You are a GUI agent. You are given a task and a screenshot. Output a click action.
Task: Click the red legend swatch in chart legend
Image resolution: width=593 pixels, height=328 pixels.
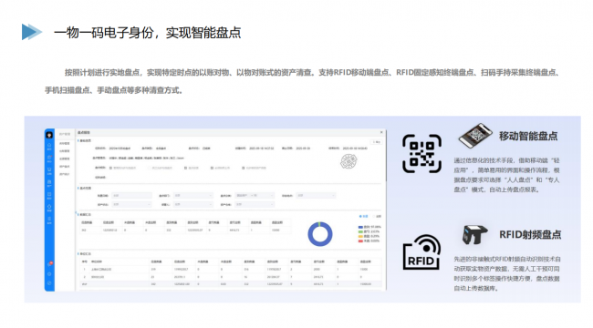pyautogui.click(x=360, y=241)
